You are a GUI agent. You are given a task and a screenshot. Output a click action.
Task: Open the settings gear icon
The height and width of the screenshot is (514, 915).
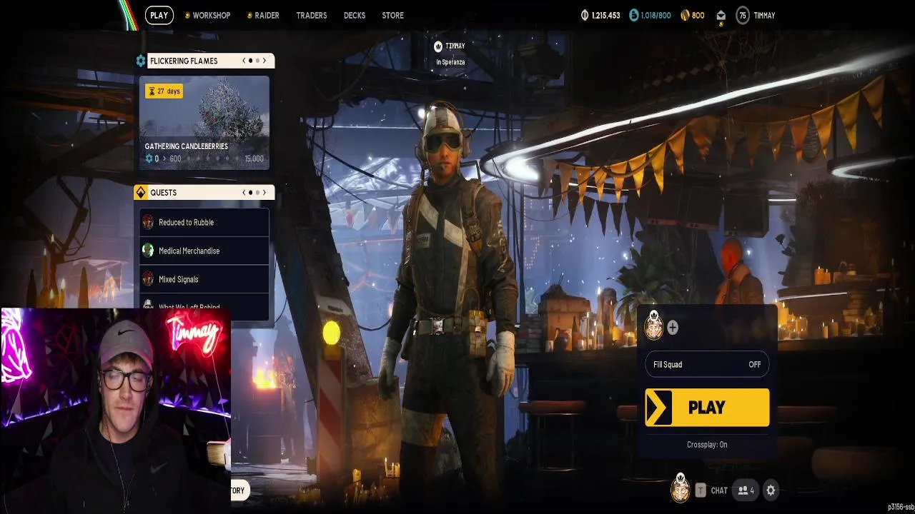771,490
